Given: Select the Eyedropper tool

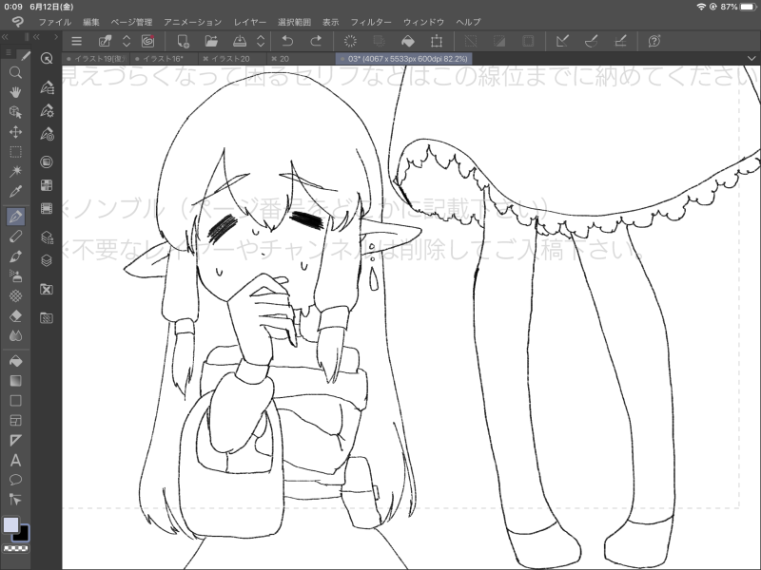Looking at the screenshot, I should pyautogui.click(x=15, y=192).
